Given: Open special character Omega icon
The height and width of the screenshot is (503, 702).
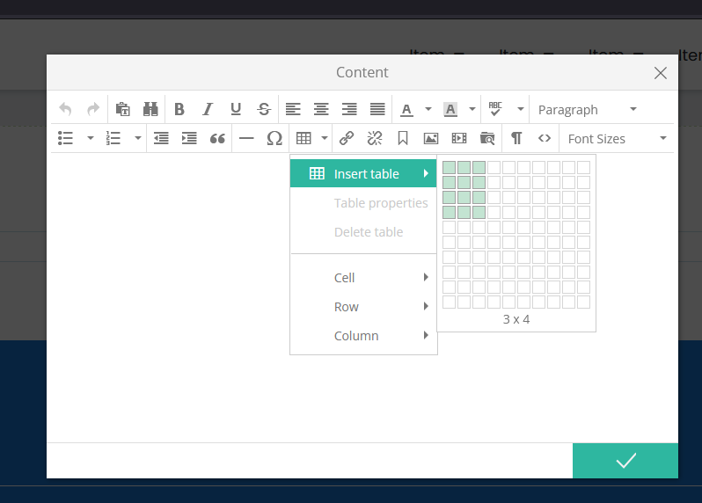Looking at the screenshot, I should [x=274, y=138].
